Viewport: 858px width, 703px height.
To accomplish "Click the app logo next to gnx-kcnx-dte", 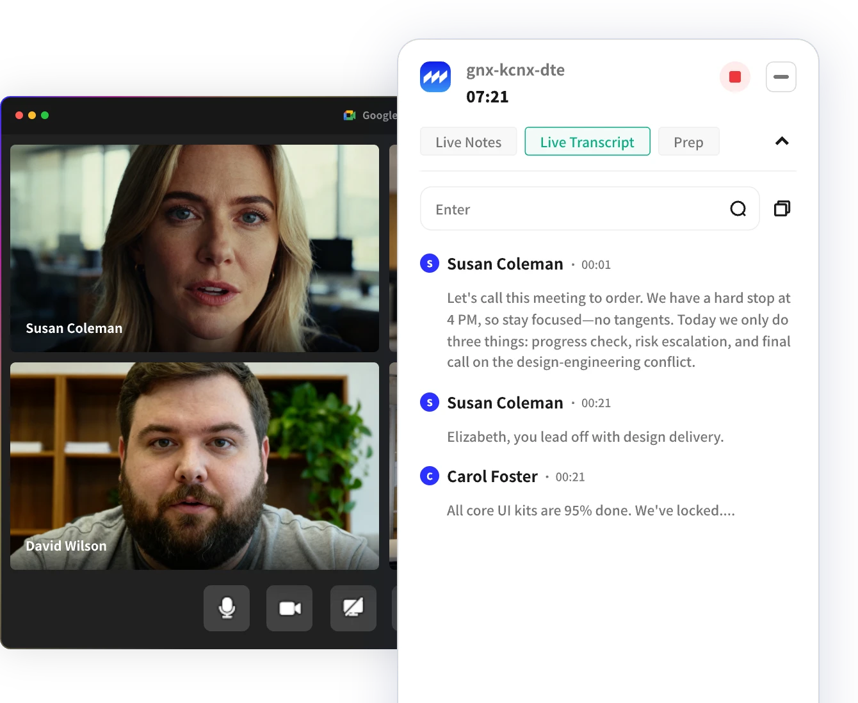I will [x=435, y=77].
